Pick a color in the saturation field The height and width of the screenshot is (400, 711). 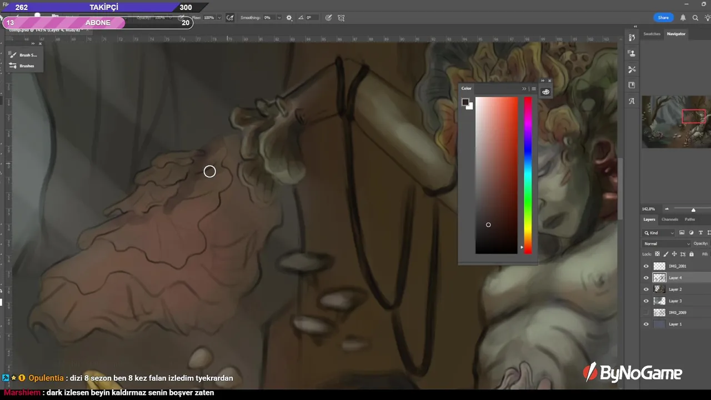(x=496, y=176)
